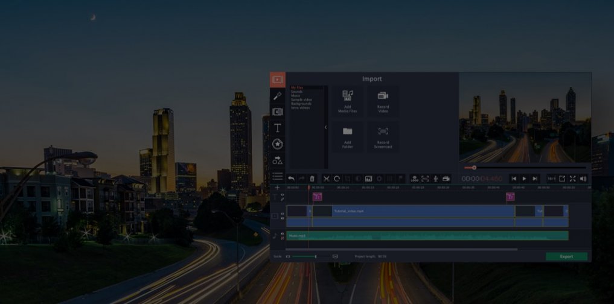This screenshot has width=614, height=304.
Task: Click the Split scissors tool
Action: click(x=326, y=179)
